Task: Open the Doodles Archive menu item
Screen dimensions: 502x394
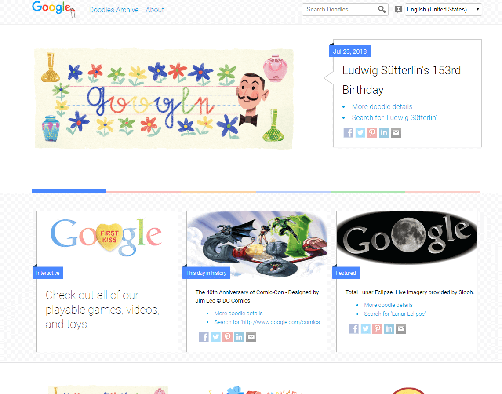Action: pyautogui.click(x=114, y=10)
